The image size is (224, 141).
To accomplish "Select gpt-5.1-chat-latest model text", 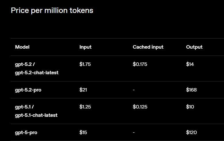I will click(x=36, y=115).
